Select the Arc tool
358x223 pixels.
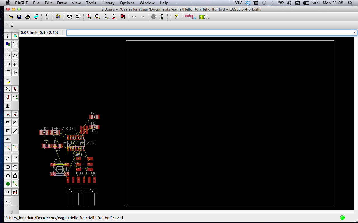click(15, 167)
